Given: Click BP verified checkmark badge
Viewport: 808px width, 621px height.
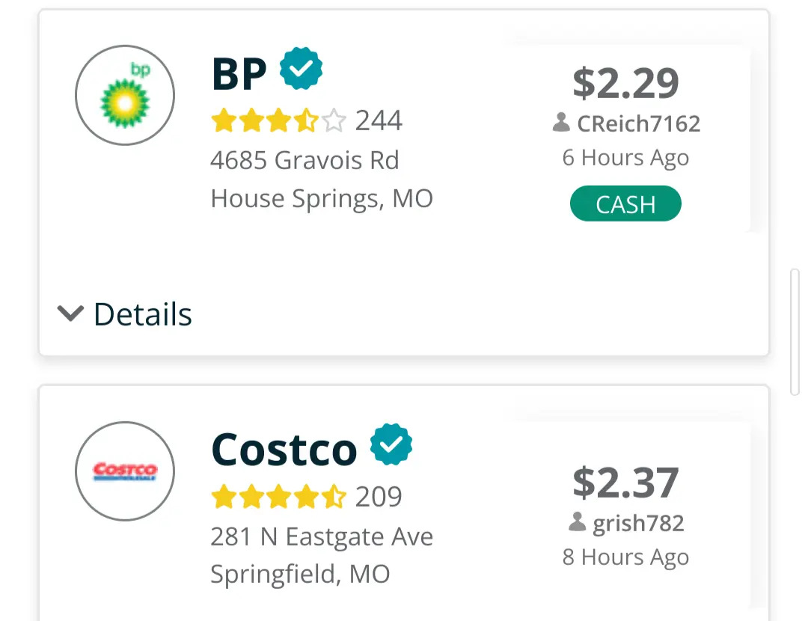Looking at the screenshot, I should [x=301, y=69].
